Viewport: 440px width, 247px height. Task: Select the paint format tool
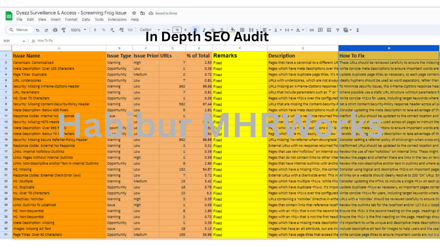coord(64,30)
